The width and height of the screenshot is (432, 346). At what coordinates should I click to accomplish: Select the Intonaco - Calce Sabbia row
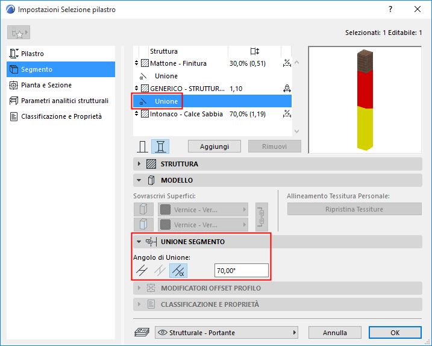pyautogui.click(x=212, y=114)
